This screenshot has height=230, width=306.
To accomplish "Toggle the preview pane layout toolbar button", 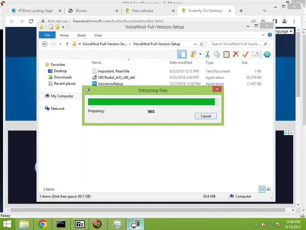I will pyautogui.click(x=182, y=54).
